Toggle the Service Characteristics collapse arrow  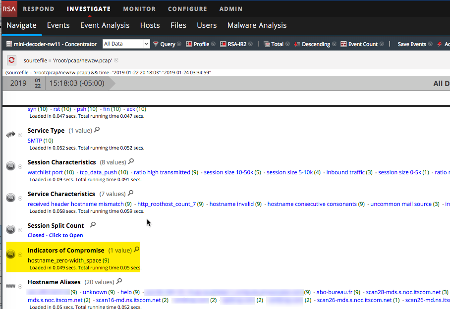coord(20,198)
